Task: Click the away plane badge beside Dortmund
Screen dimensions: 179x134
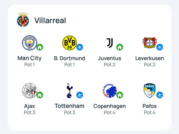Action: [x=80, y=47]
